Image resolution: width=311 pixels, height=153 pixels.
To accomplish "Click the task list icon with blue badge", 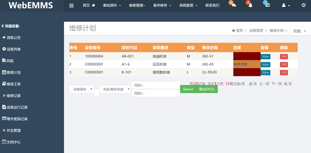I will [x=267, y=5].
